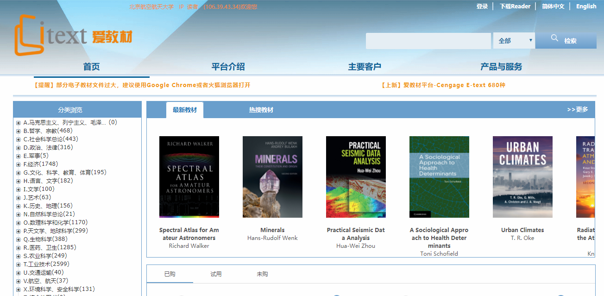Select the 未购 tab

pyautogui.click(x=262, y=274)
